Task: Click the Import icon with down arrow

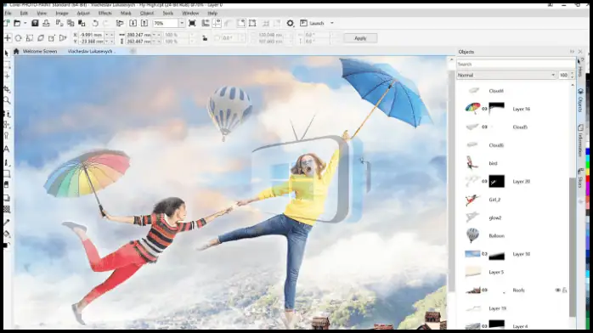Action: pyautogui.click(x=133, y=24)
